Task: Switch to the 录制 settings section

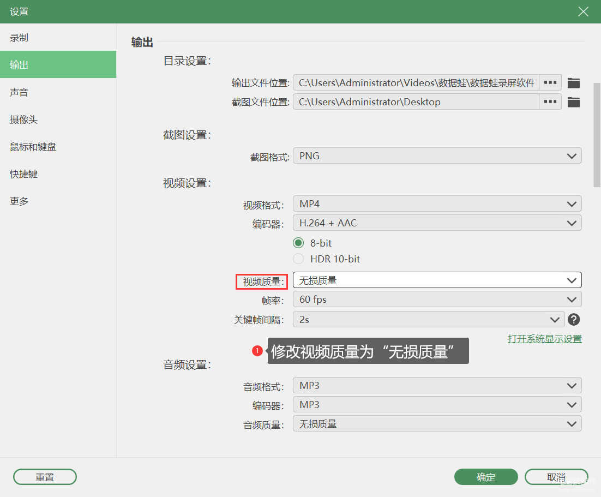Action: 58,38
